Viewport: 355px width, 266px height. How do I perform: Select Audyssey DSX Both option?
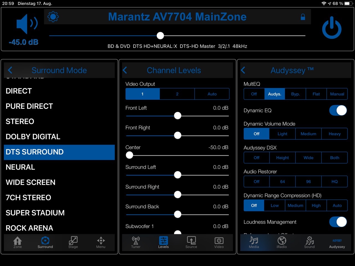pos(334,158)
